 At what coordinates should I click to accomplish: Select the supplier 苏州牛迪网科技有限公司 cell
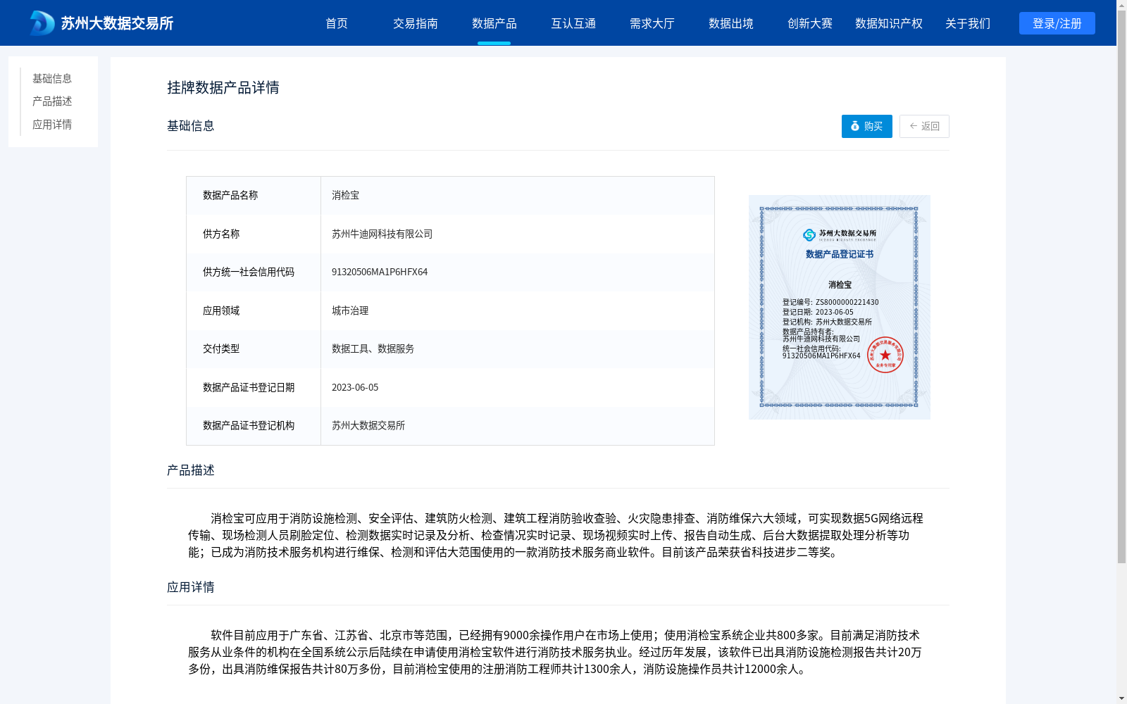pyautogui.click(x=518, y=234)
